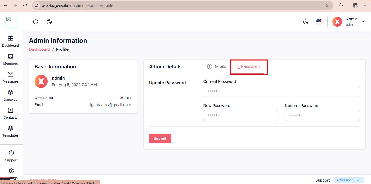Open Messages from the sidebar
Viewport: 371px width, 184px height.
[10, 74]
